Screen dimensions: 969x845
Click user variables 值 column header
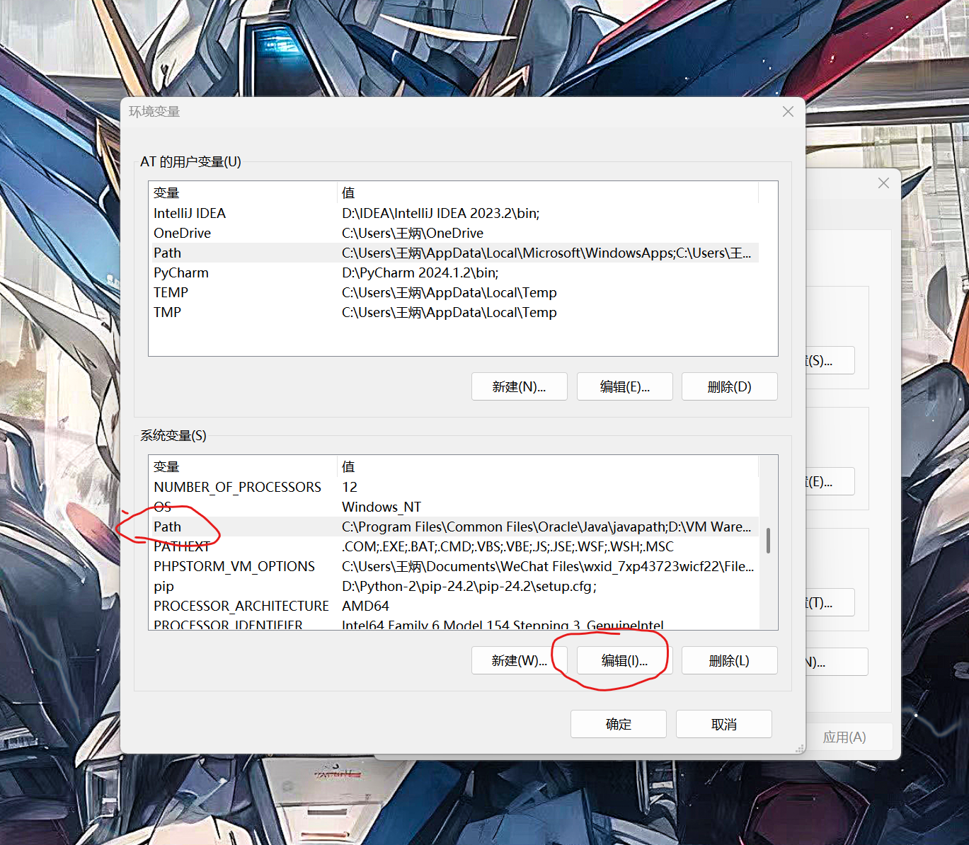point(548,192)
